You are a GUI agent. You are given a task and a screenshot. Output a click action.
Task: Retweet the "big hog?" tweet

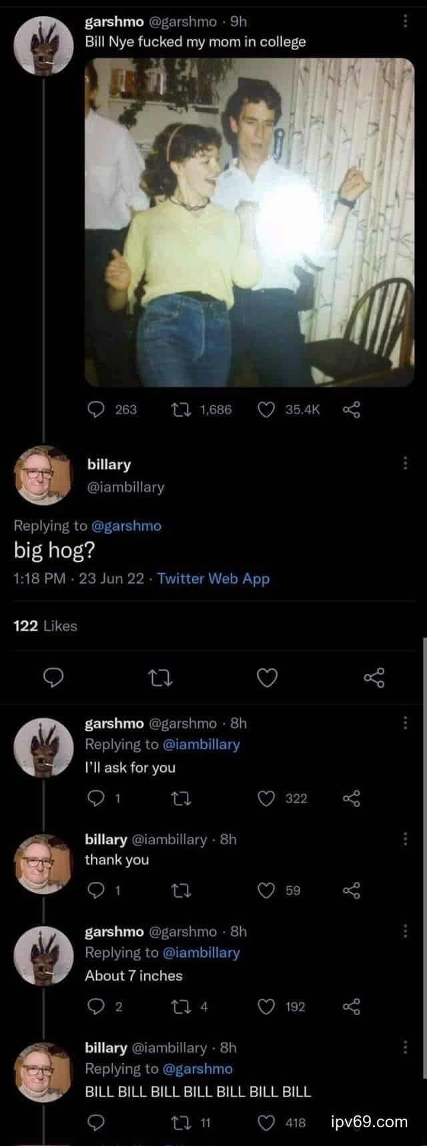[160, 679]
